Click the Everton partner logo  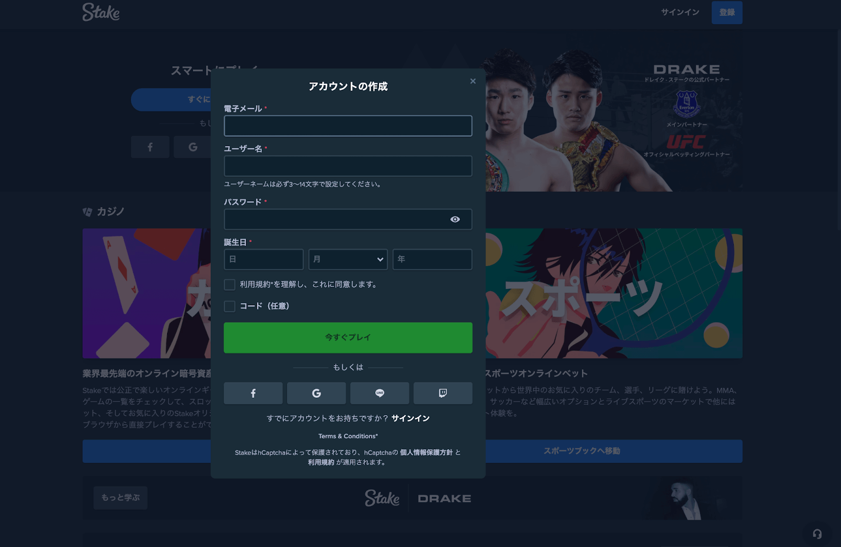[686, 104]
